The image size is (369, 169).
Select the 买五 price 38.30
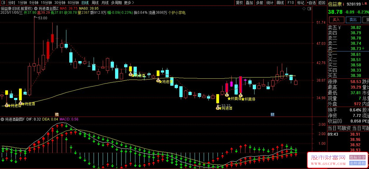pos(355,75)
